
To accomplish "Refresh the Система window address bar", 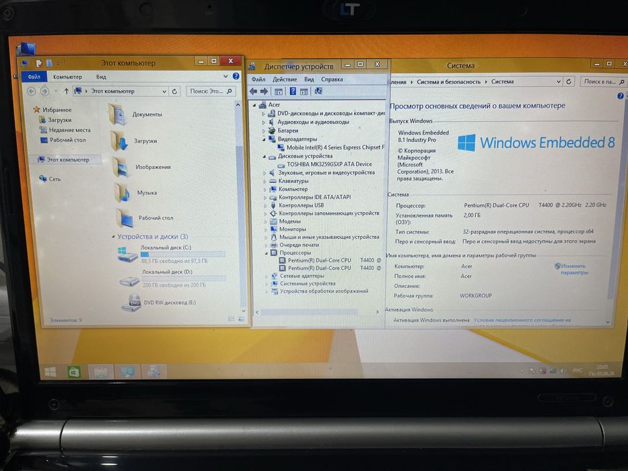I will click(x=569, y=81).
